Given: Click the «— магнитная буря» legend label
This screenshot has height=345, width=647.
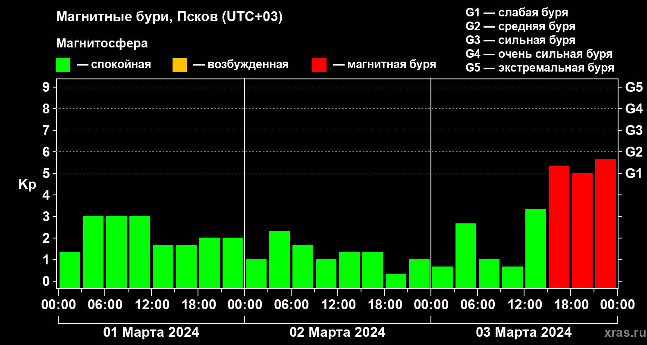Looking at the screenshot, I should click(x=384, y=65).
